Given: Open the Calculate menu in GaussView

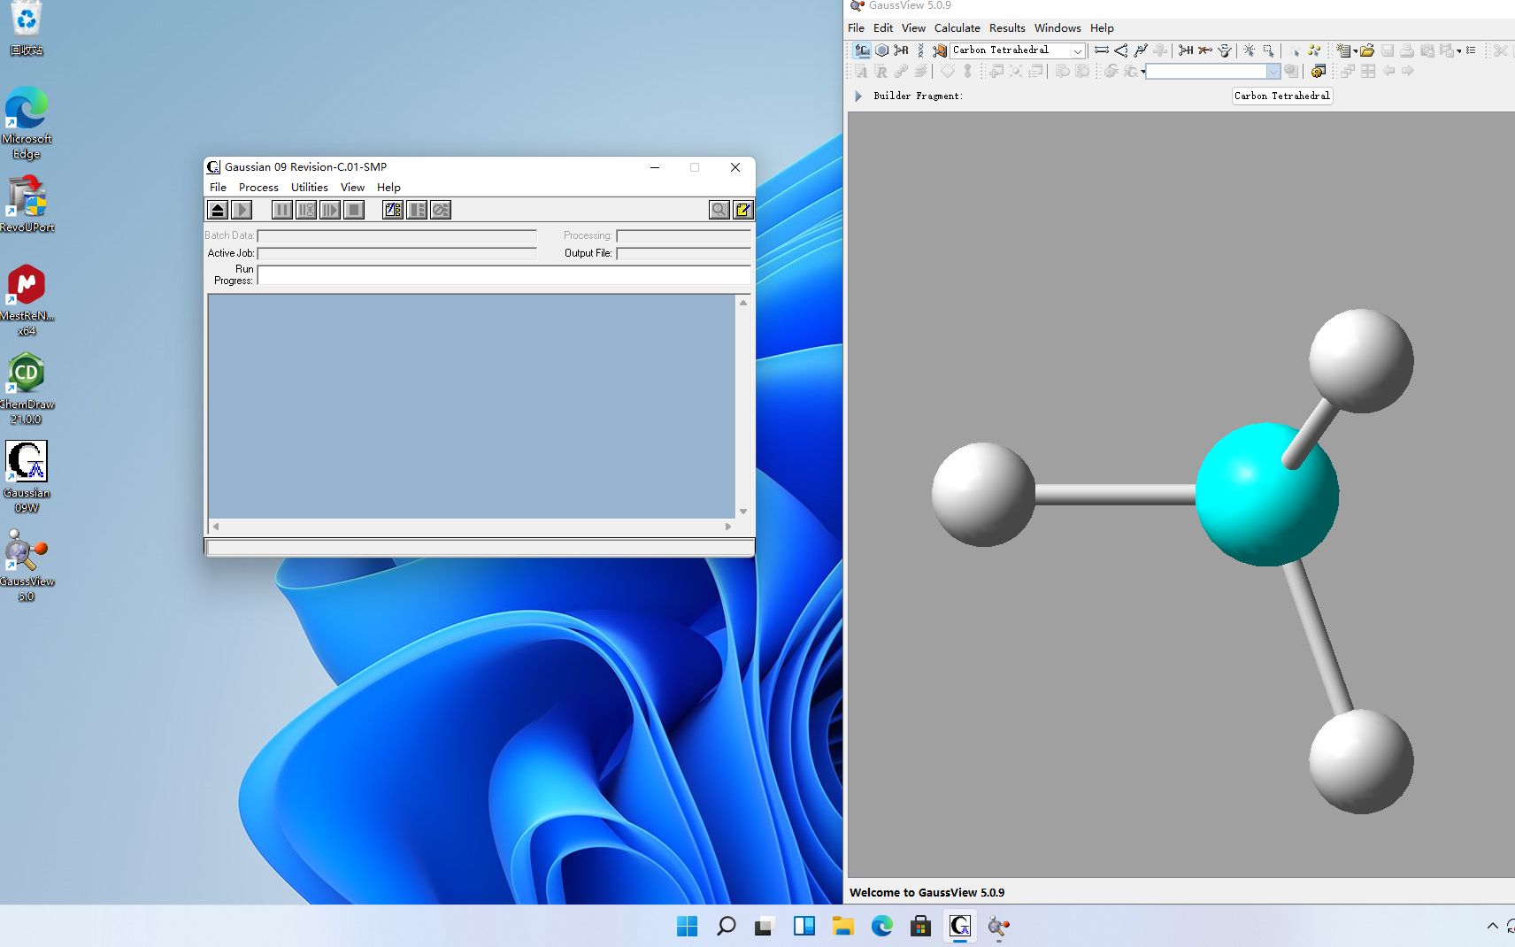Looking at the screenshot, I should tap(957, 28).
